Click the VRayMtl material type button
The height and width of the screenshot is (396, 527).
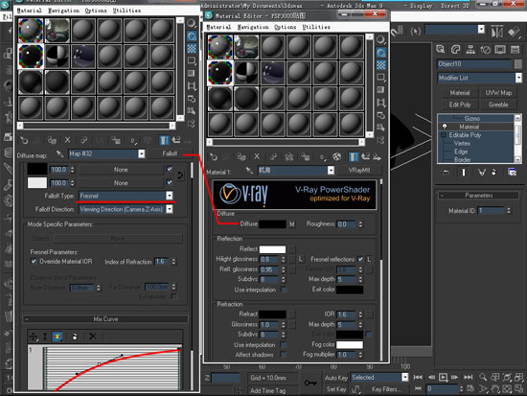[x=359, y=171]
